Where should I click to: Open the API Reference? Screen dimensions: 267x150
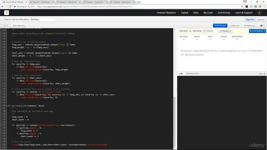pyautogui.click(x=249, y=25)
